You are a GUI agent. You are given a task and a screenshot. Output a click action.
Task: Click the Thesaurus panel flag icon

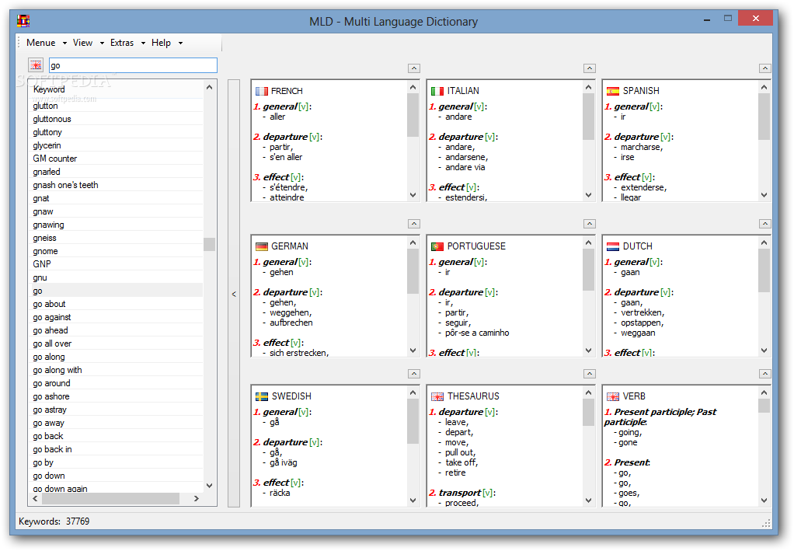click(437, 396)
